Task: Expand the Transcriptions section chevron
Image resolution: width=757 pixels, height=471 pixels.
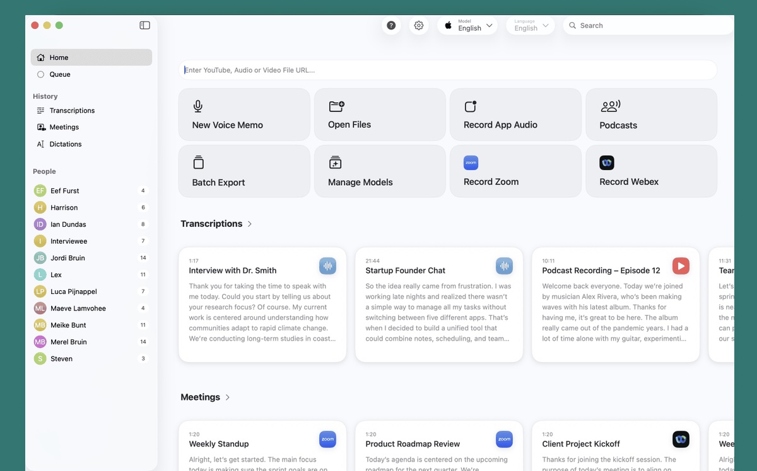Action: click(x=250, y=224)
